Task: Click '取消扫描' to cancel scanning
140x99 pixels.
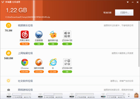Action: coord(107,13)
